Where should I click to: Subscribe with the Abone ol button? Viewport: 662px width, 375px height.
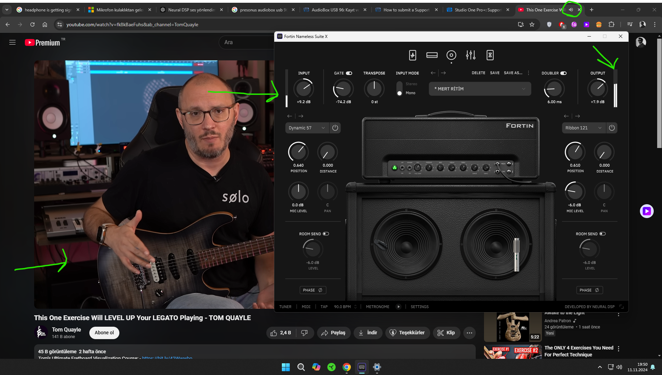tap(104, 333)
